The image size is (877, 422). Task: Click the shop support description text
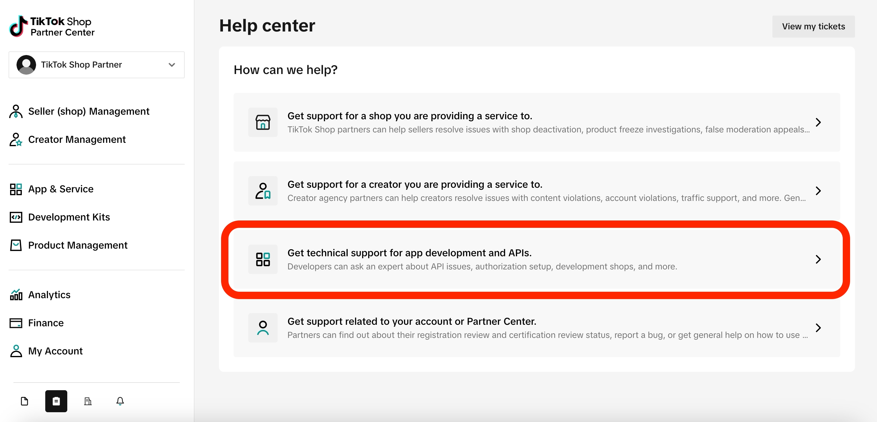point(549,130)
